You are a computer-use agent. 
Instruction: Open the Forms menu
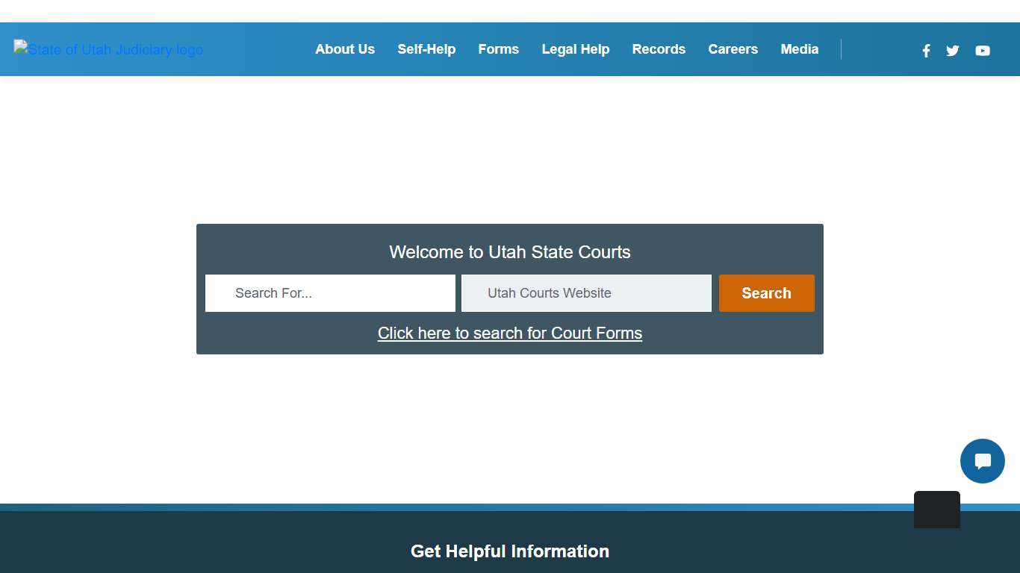coord(498,49)
